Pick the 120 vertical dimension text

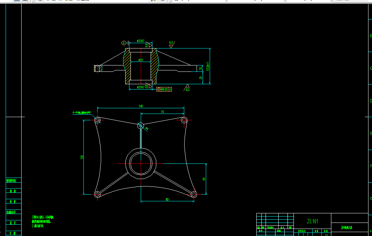click(82, 157)
